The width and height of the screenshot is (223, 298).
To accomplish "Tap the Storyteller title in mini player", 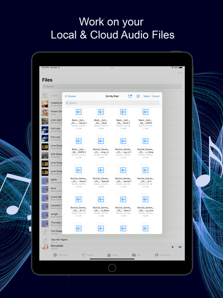I will click(57, 246).
